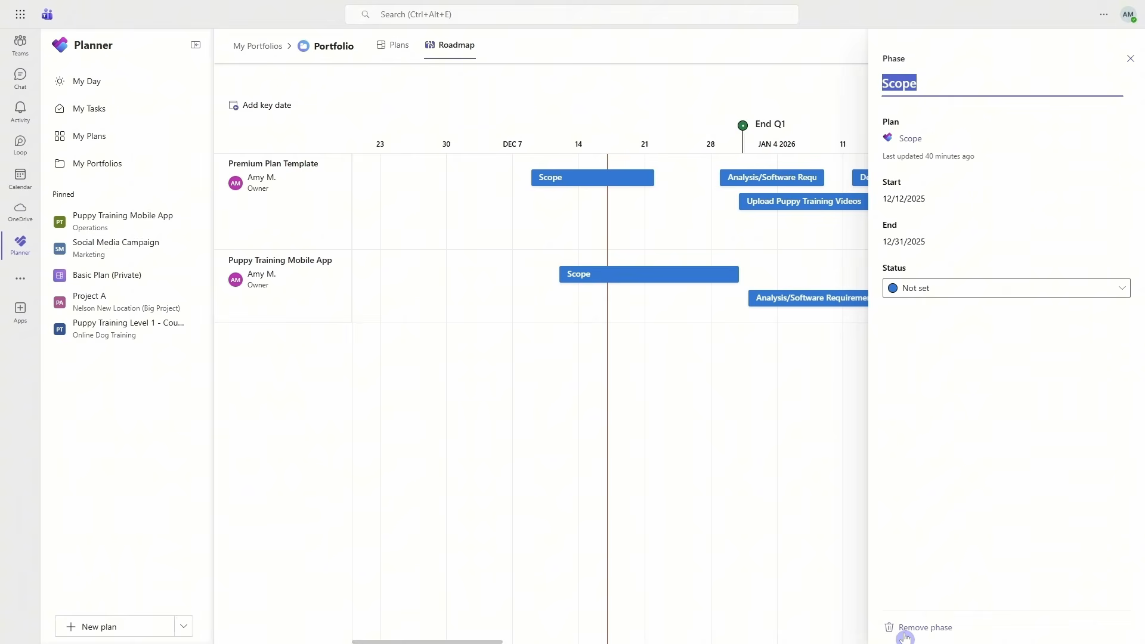Open the Scope plan link in the Phase panel

[x=910, y=138]
